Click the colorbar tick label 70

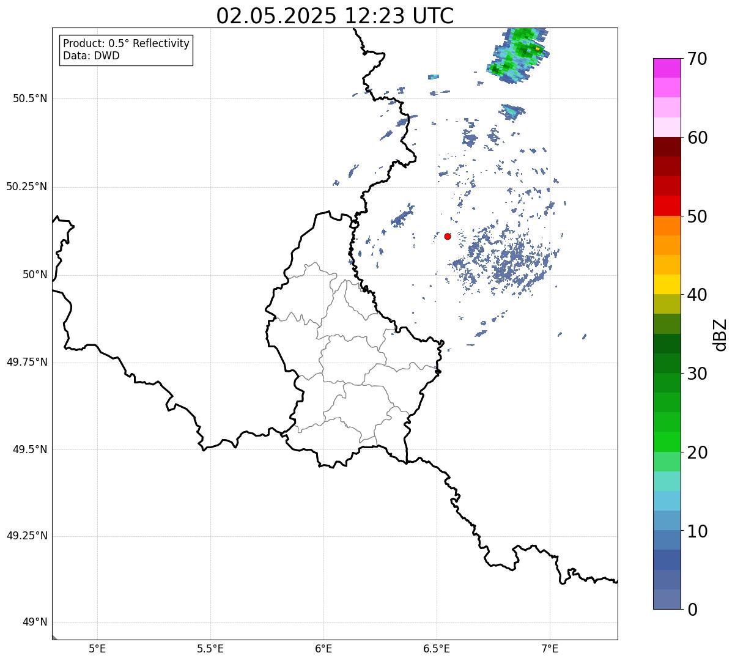[x=697, y=59]
